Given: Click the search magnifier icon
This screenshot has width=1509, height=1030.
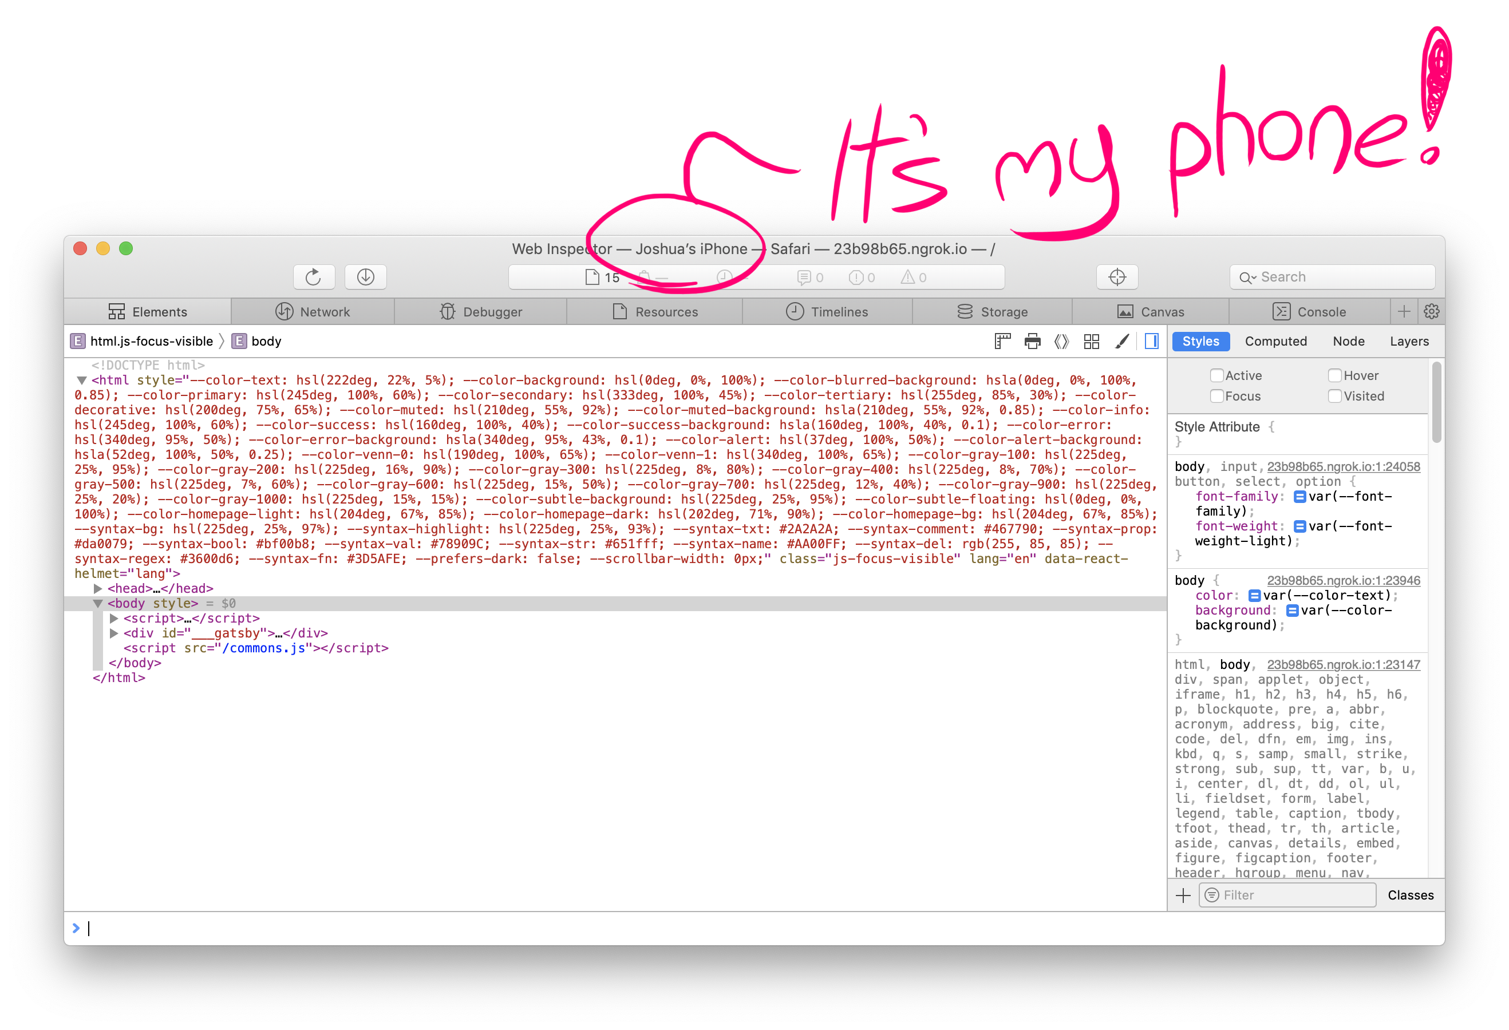Looking at the screenshot, I should [1245, 278].
